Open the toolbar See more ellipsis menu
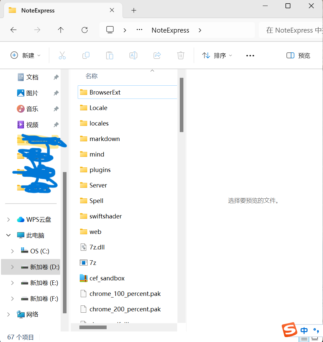 tap(250, 56)
